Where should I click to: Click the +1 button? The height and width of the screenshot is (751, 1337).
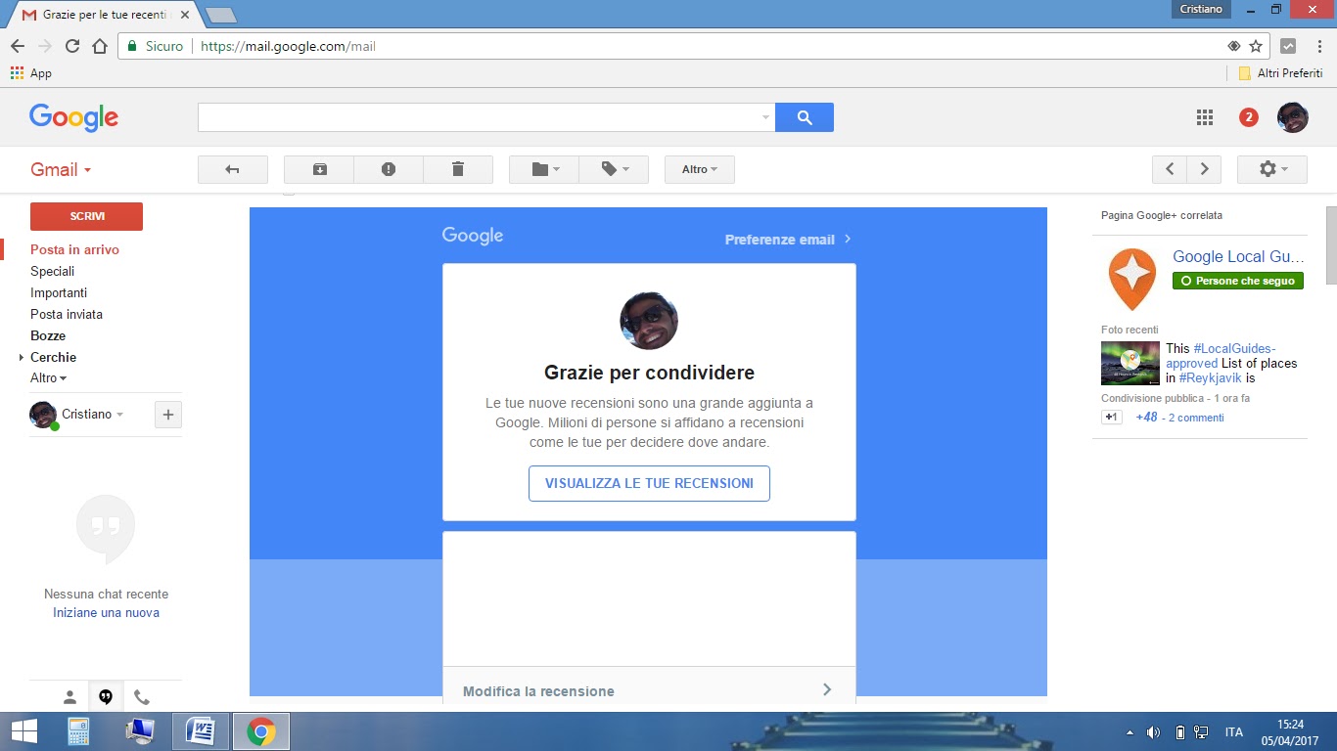click(1111, 418)
